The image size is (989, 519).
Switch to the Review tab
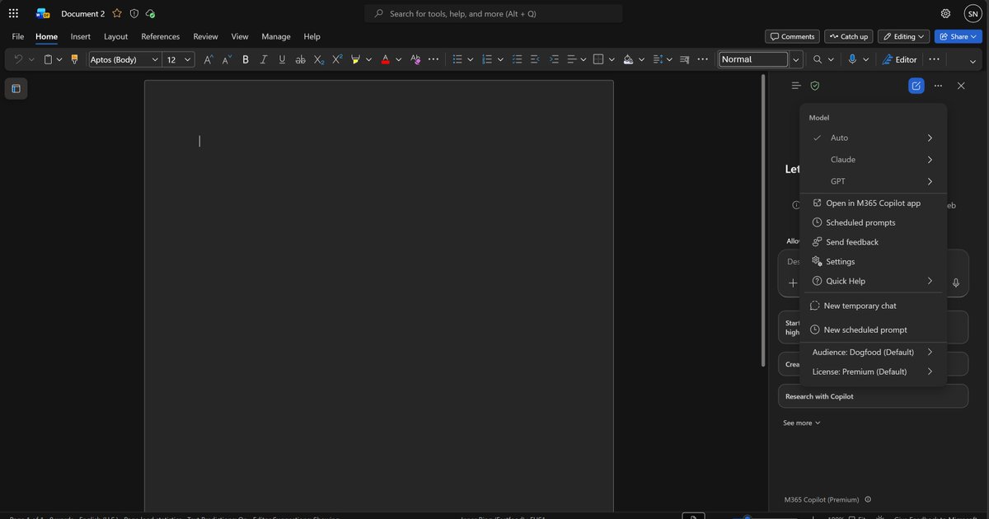205,36
